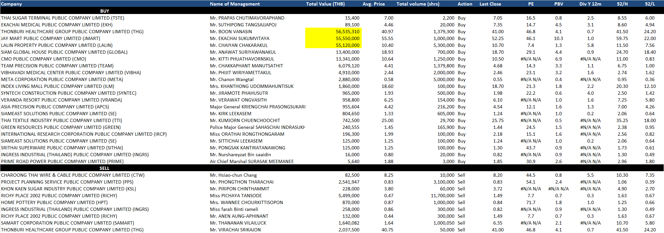Click total volume 11,700,000 cell

[x=442, y=196]
